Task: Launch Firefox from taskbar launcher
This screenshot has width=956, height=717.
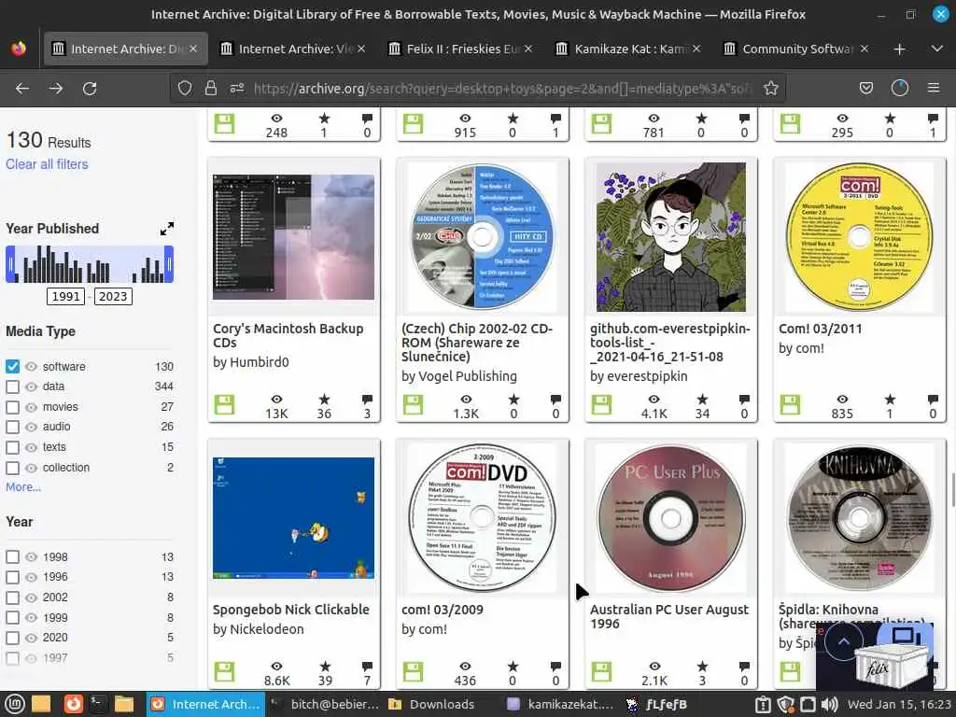Action: [x=73, y=704]
